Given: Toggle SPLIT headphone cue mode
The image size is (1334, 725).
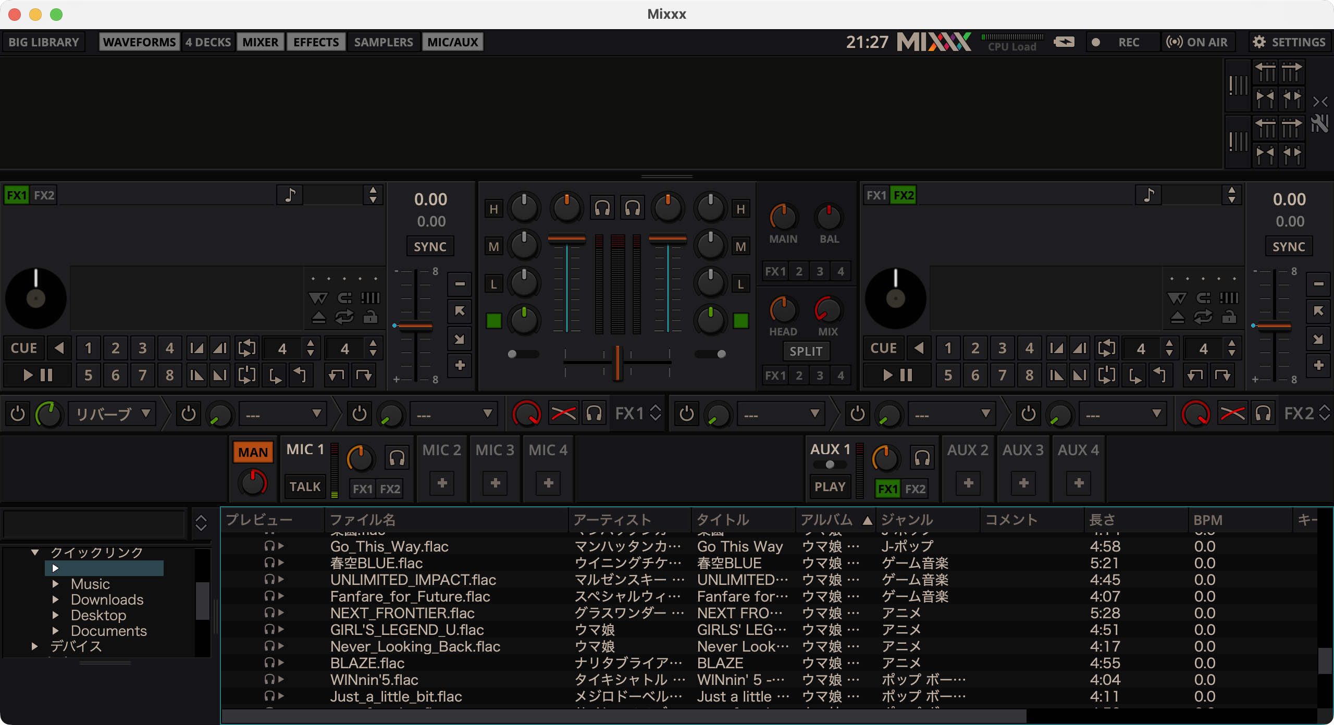Looking at the screenshot, I should click(x=806, y=352).
